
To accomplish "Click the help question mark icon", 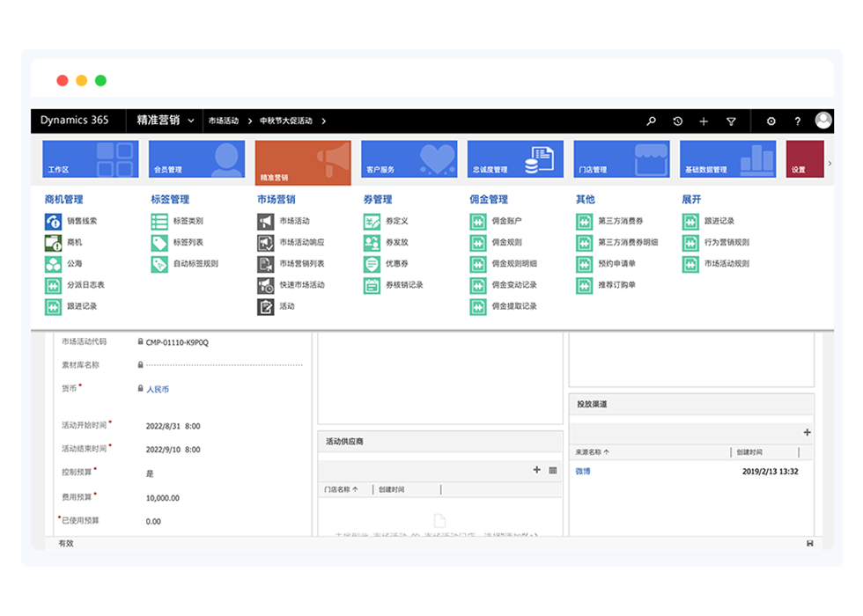I will coord(798,121).
